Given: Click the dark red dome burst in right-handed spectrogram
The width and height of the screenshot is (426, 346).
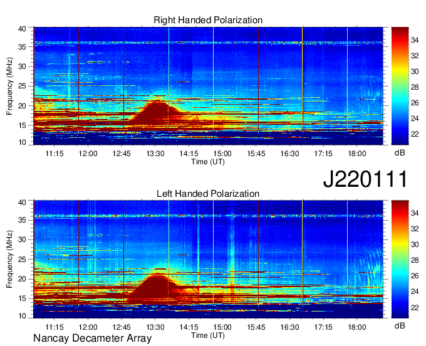Looking at the screenshot, I should coord(156,113).
